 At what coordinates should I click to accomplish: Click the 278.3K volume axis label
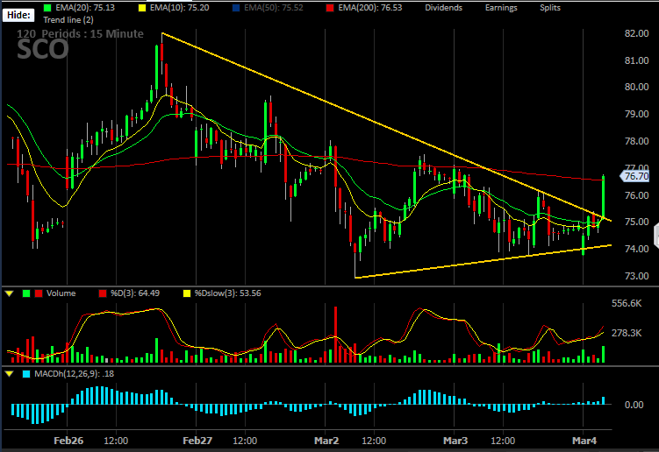pos(627,333)
